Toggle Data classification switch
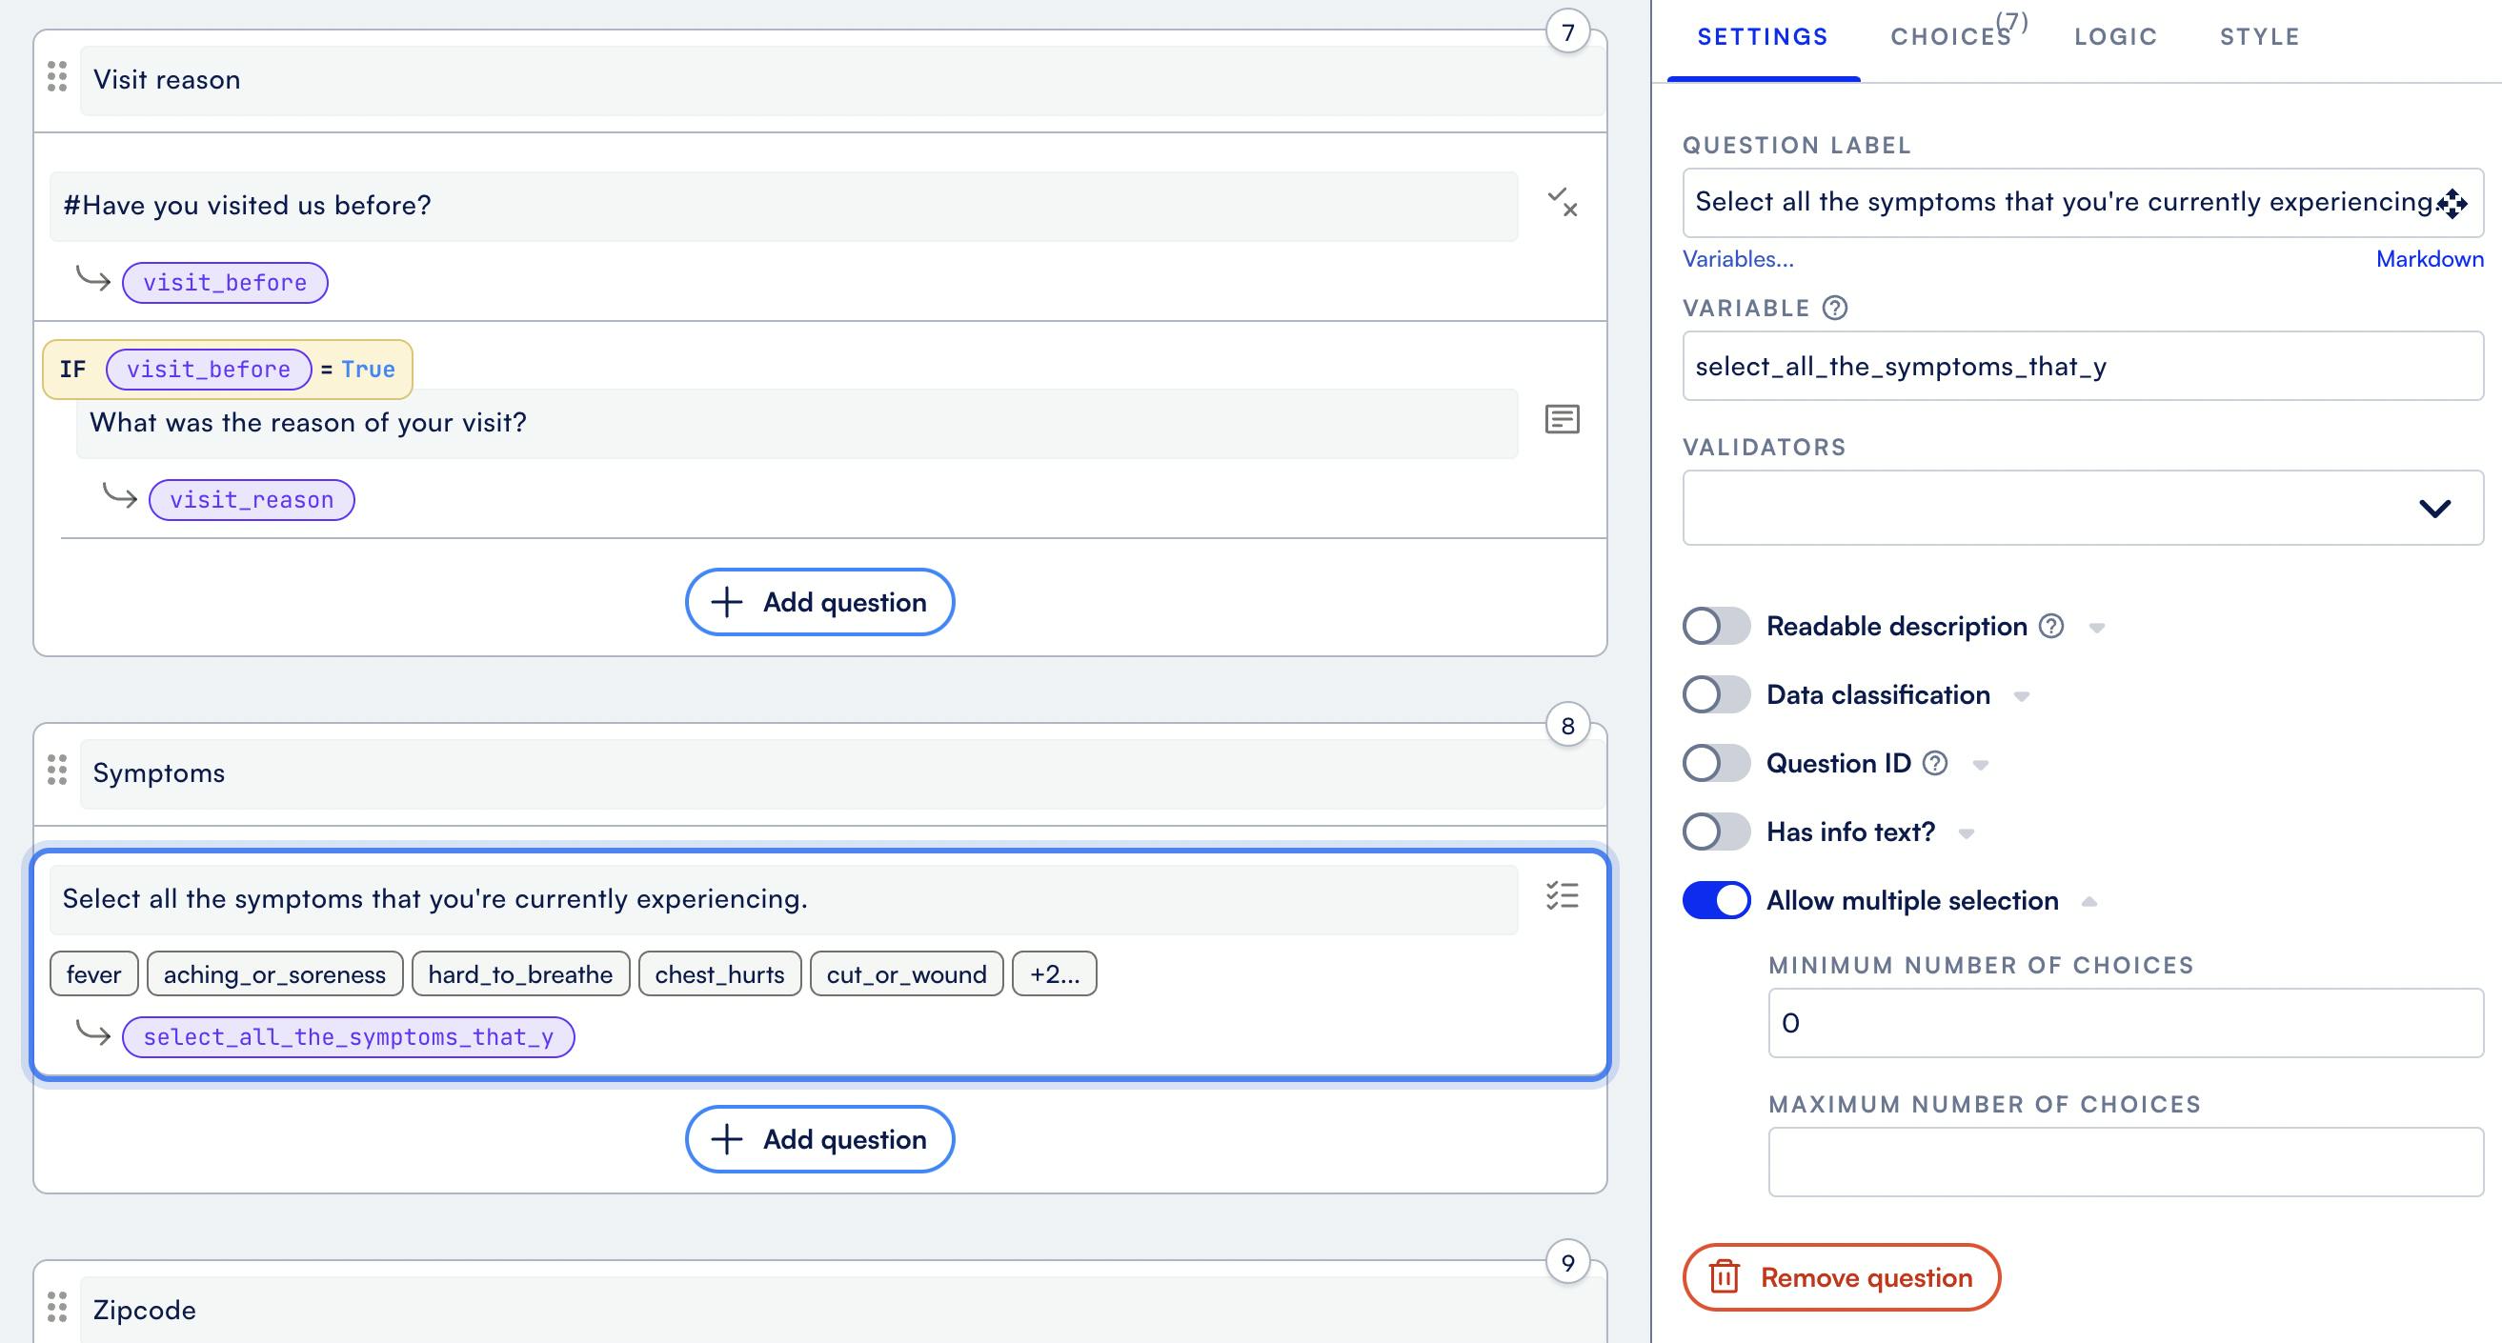2502x1343 pixels. (1716, 694)
